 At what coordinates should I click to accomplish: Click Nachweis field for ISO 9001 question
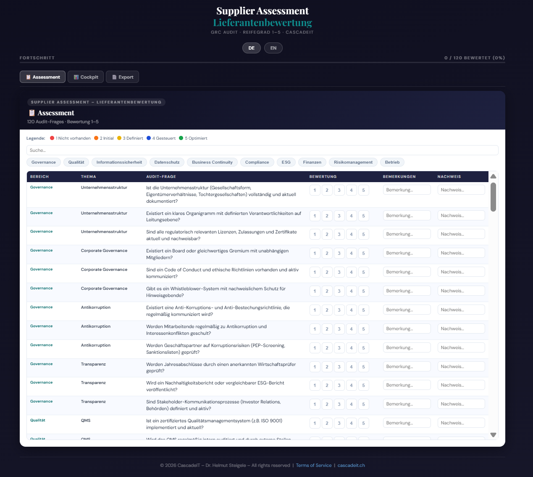click(x=461, y=423)
